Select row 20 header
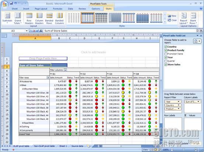 click(7, 134)
